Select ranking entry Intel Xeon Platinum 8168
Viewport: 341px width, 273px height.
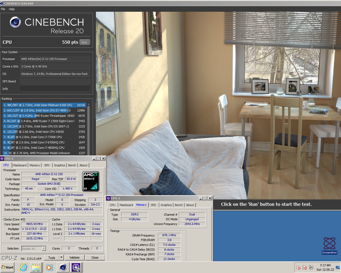pyautogui.click(x=44, y=105)
